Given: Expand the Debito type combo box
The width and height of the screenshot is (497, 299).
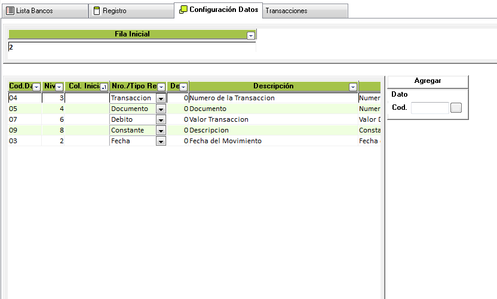Looking at the screenshot, I should point(161,120).
